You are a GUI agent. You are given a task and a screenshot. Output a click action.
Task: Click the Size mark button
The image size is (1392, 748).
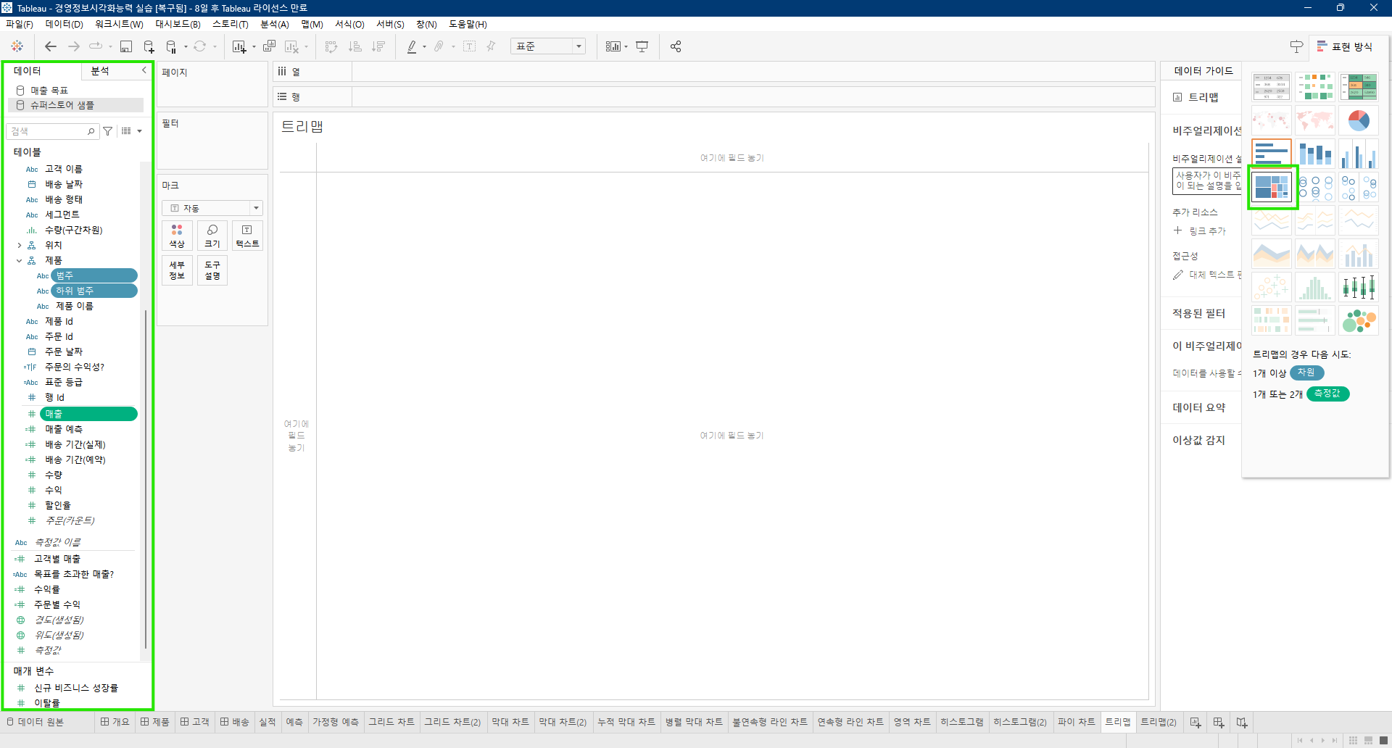[x=212, y=236]
